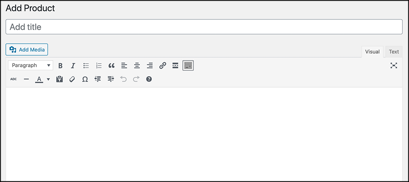The image size is (409, 182).
Task: Toggle bold formatting
Action: (x=60, y=66)
